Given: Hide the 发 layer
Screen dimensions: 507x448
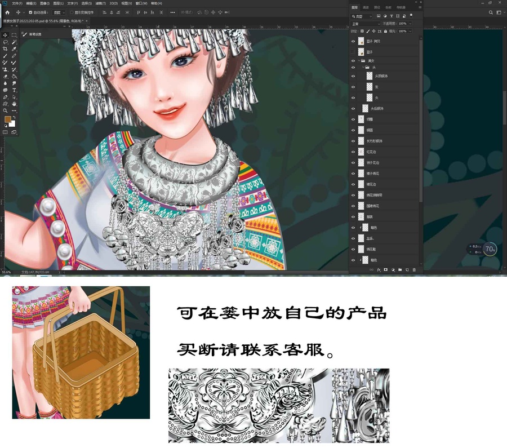Looking at the screenshot, I should [353, 87].
